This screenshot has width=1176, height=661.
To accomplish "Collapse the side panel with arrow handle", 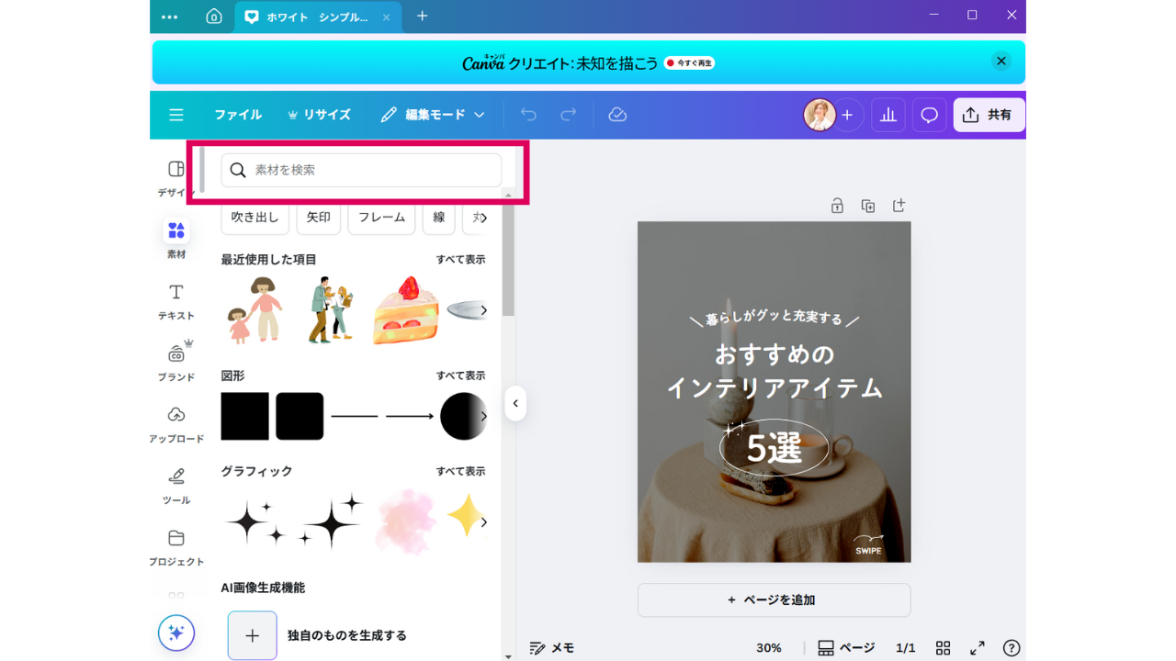I will coord(515,403).
